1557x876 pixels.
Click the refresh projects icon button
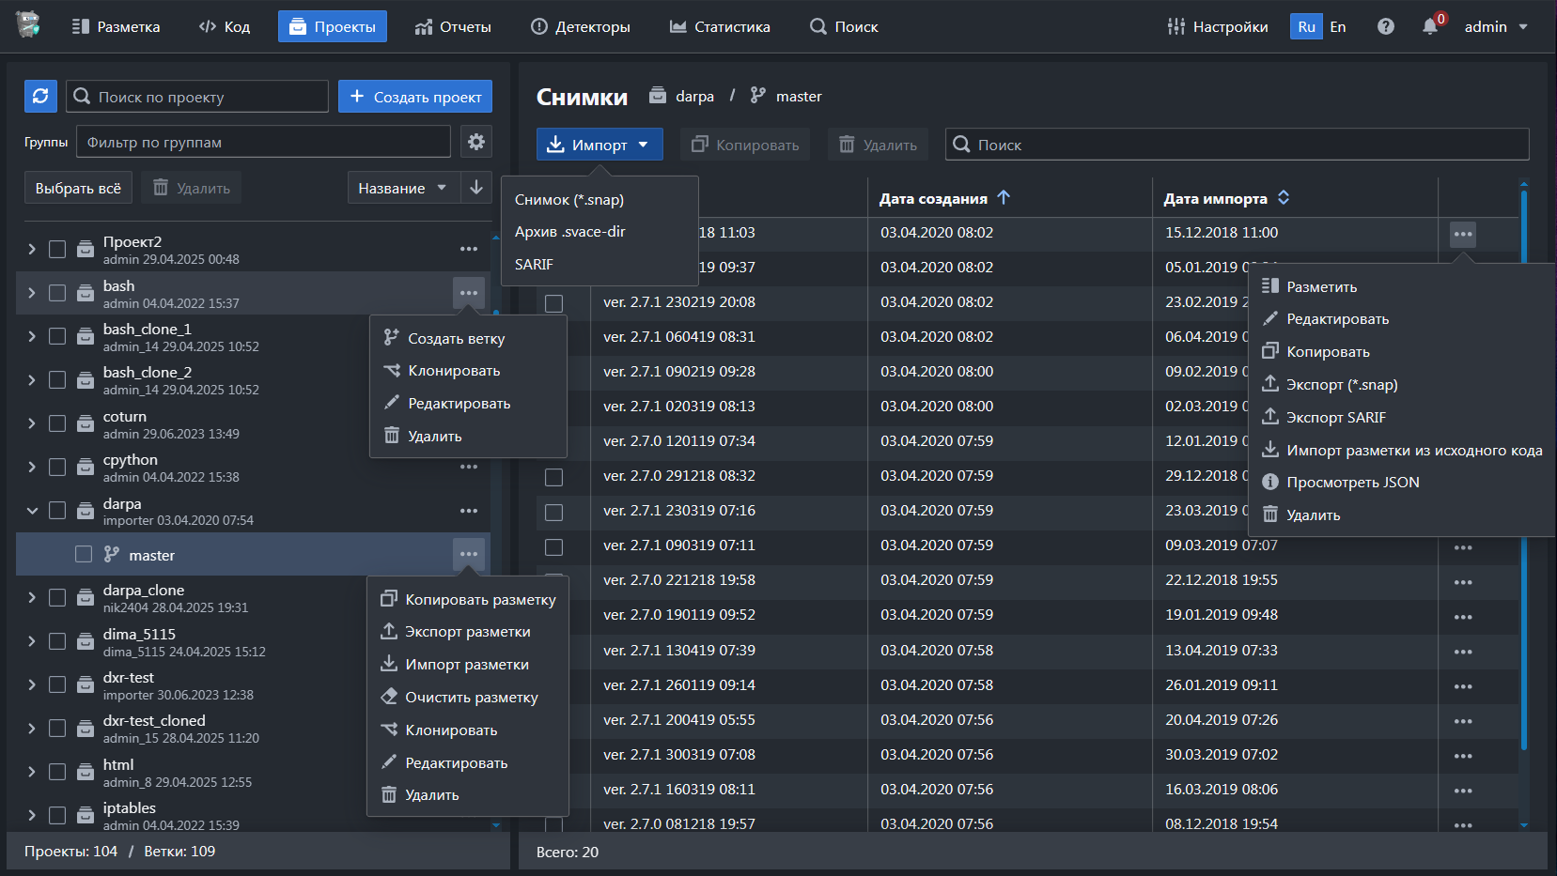coord(40,96)
